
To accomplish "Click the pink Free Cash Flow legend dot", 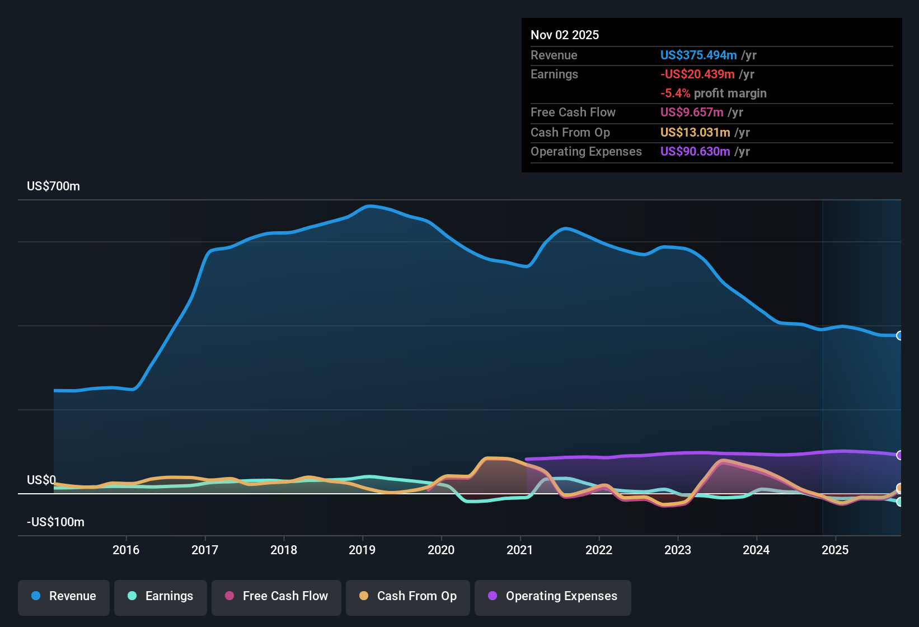I will coord(229,596).
